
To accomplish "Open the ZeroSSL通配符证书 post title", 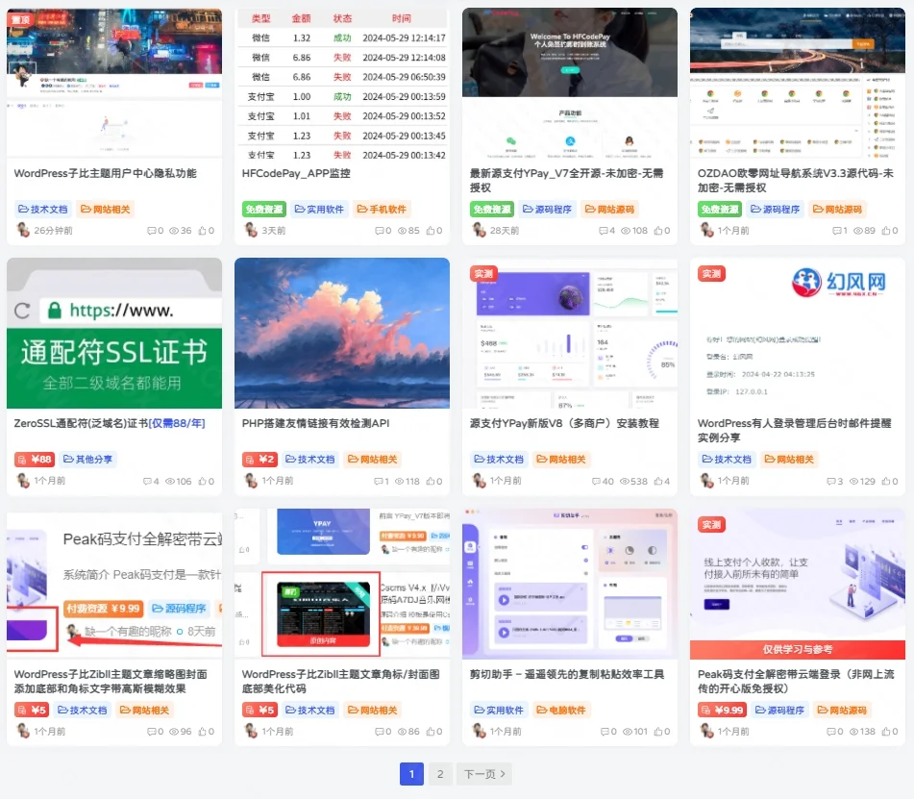I will [110, 423].
